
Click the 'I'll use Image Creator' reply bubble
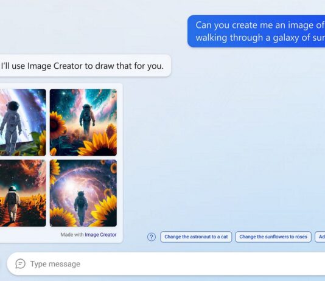pyautogui.click(x=85, y=66)
